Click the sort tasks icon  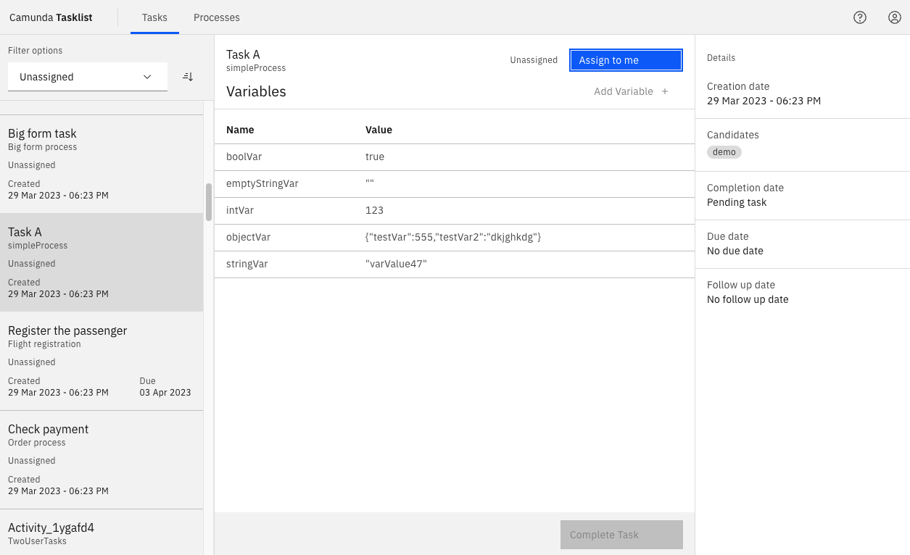188,77
